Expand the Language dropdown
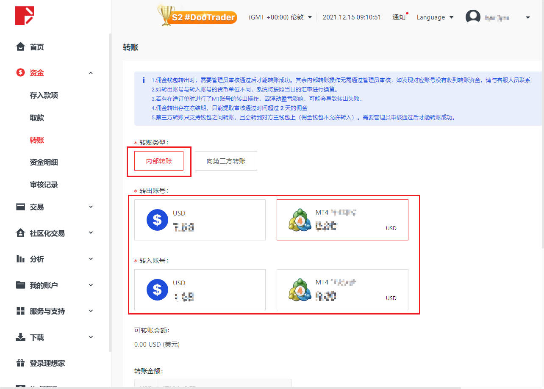Screen dimensions: 544x389 tap(435, 17)
